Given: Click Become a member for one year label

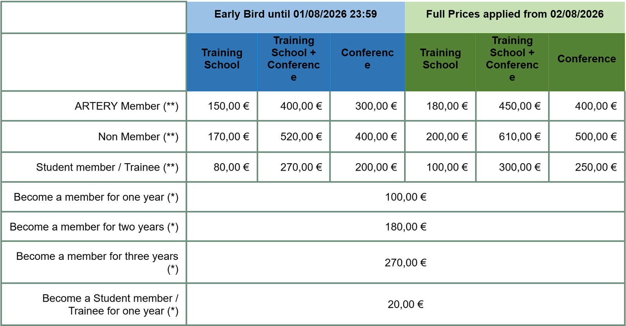Looking at the screenshot, I should click(96, 197).
